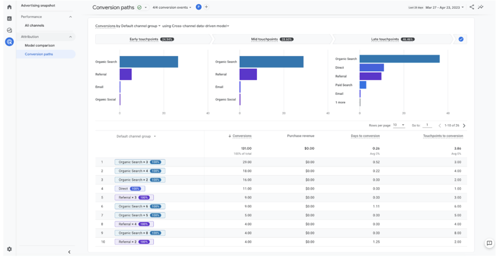Go to next page of table
Viewport: 497px width, 257px height.
pyautogui.click(x=464, y=126)
